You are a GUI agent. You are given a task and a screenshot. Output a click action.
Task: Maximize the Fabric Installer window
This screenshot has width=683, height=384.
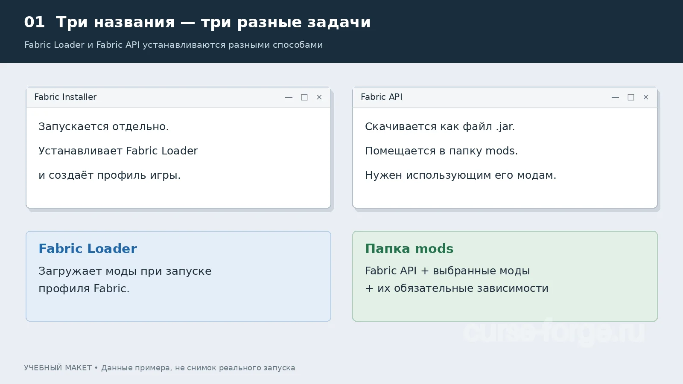pos(304,97)
